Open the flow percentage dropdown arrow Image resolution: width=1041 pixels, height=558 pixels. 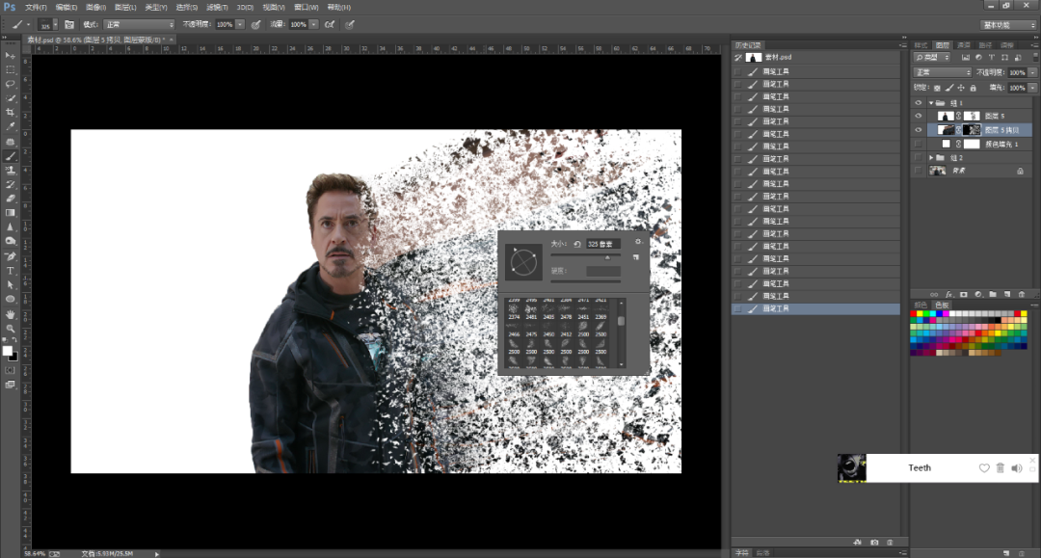click(313, 24)
